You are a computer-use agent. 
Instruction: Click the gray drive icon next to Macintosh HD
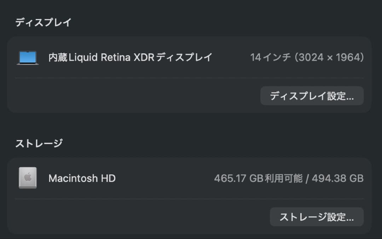click(x=27, y=178)
